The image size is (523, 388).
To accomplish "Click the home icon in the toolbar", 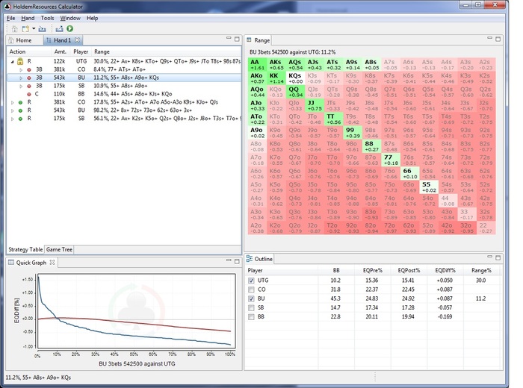I will coord(15,28).
